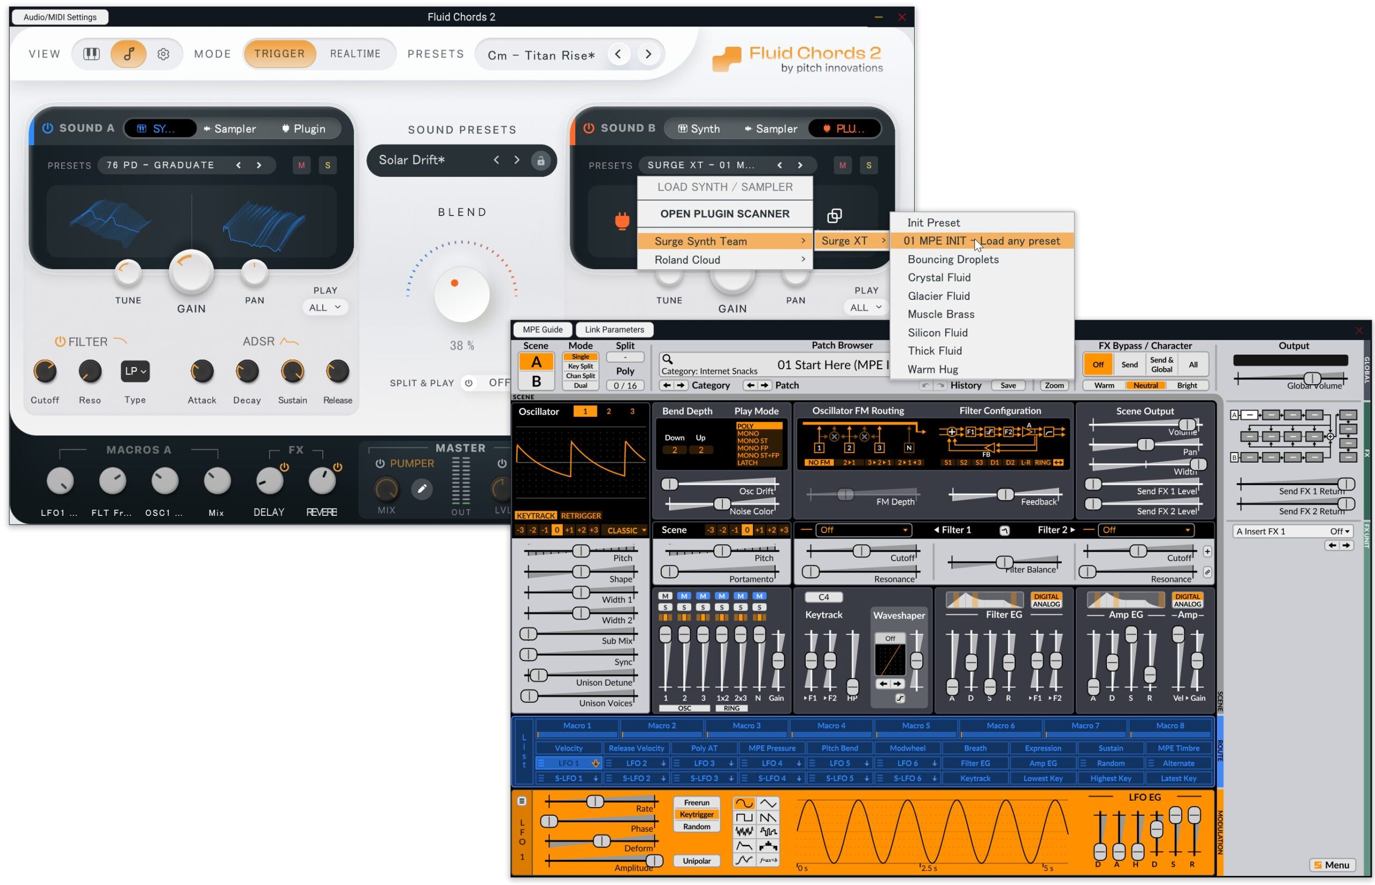Select the square wave LFO shape

tap(744, 818)
